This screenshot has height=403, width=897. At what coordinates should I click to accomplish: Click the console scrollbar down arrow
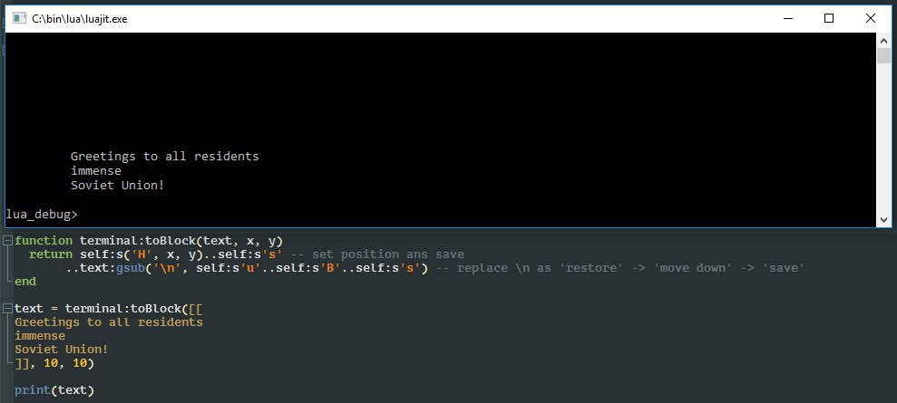click(883, 219)
